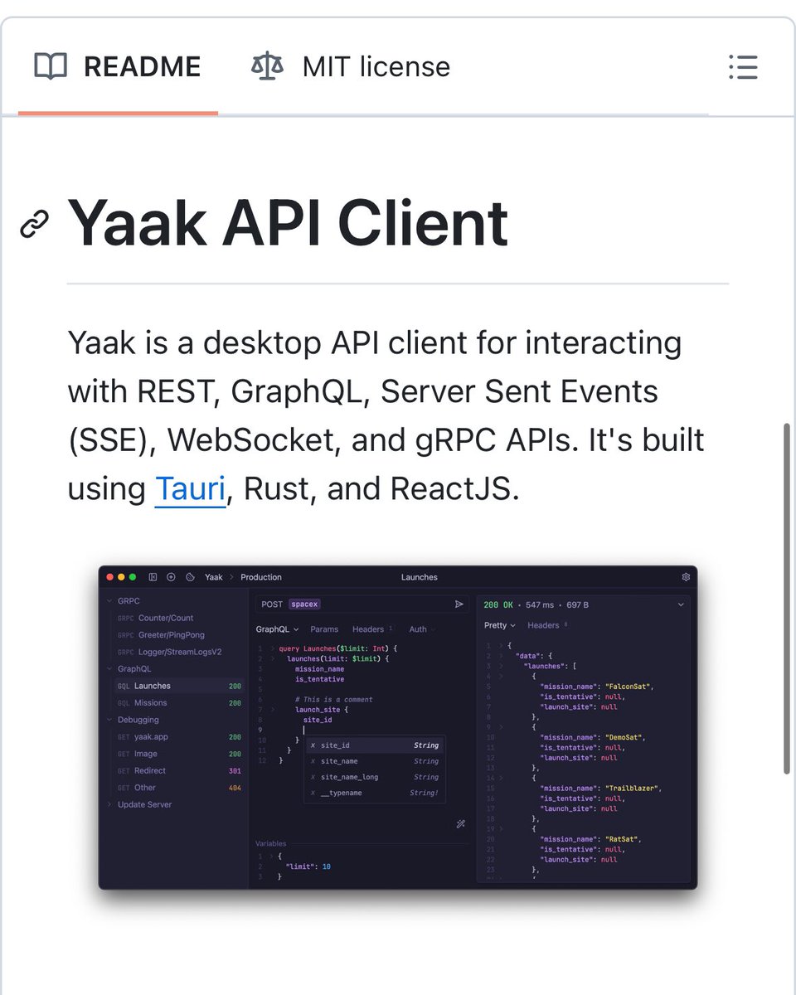Screen dimensions: 796x995
Task: Open the README outline via the list icon
Action: pyautogui.click(x=743, y=69)
